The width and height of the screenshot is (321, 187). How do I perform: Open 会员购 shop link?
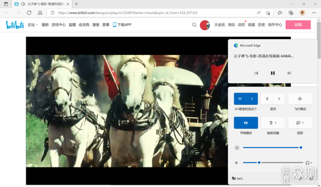[x=84, y=25]
